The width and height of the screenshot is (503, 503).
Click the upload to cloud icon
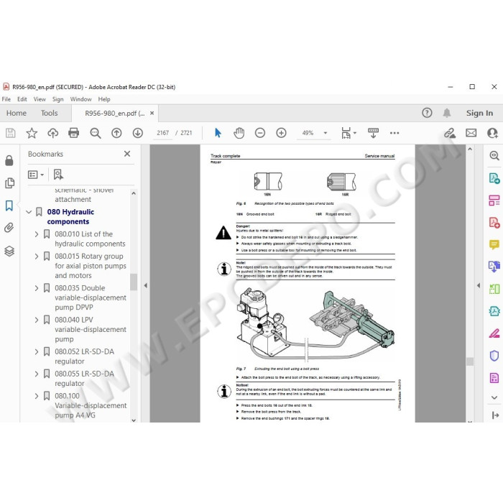(x=53, y=133)
